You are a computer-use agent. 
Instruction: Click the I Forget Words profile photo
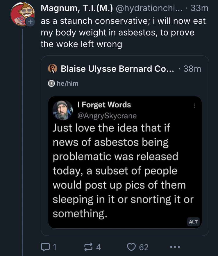[x=62, y=110]
